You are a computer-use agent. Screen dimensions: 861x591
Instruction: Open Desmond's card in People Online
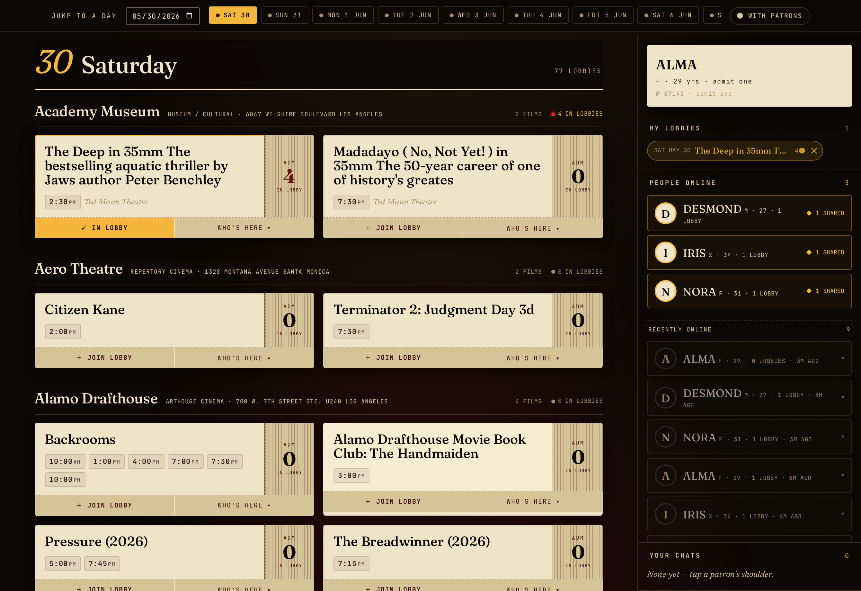[749, 213]
